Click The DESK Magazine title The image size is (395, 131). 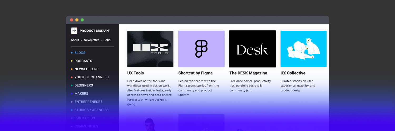pos(248,73)
